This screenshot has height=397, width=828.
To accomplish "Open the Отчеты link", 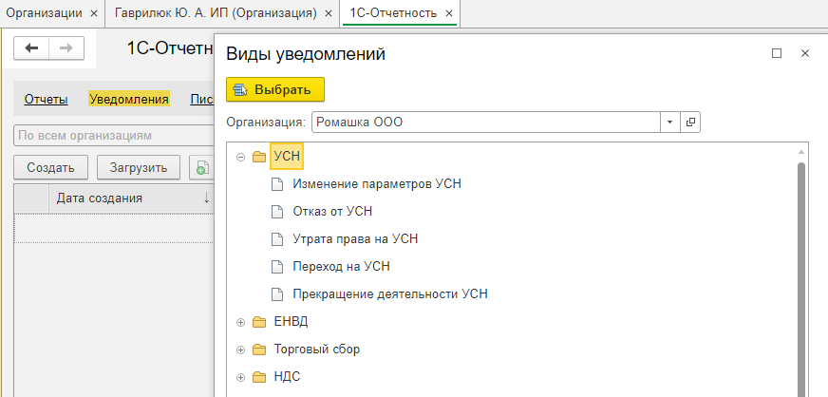I will pos(46,99).
